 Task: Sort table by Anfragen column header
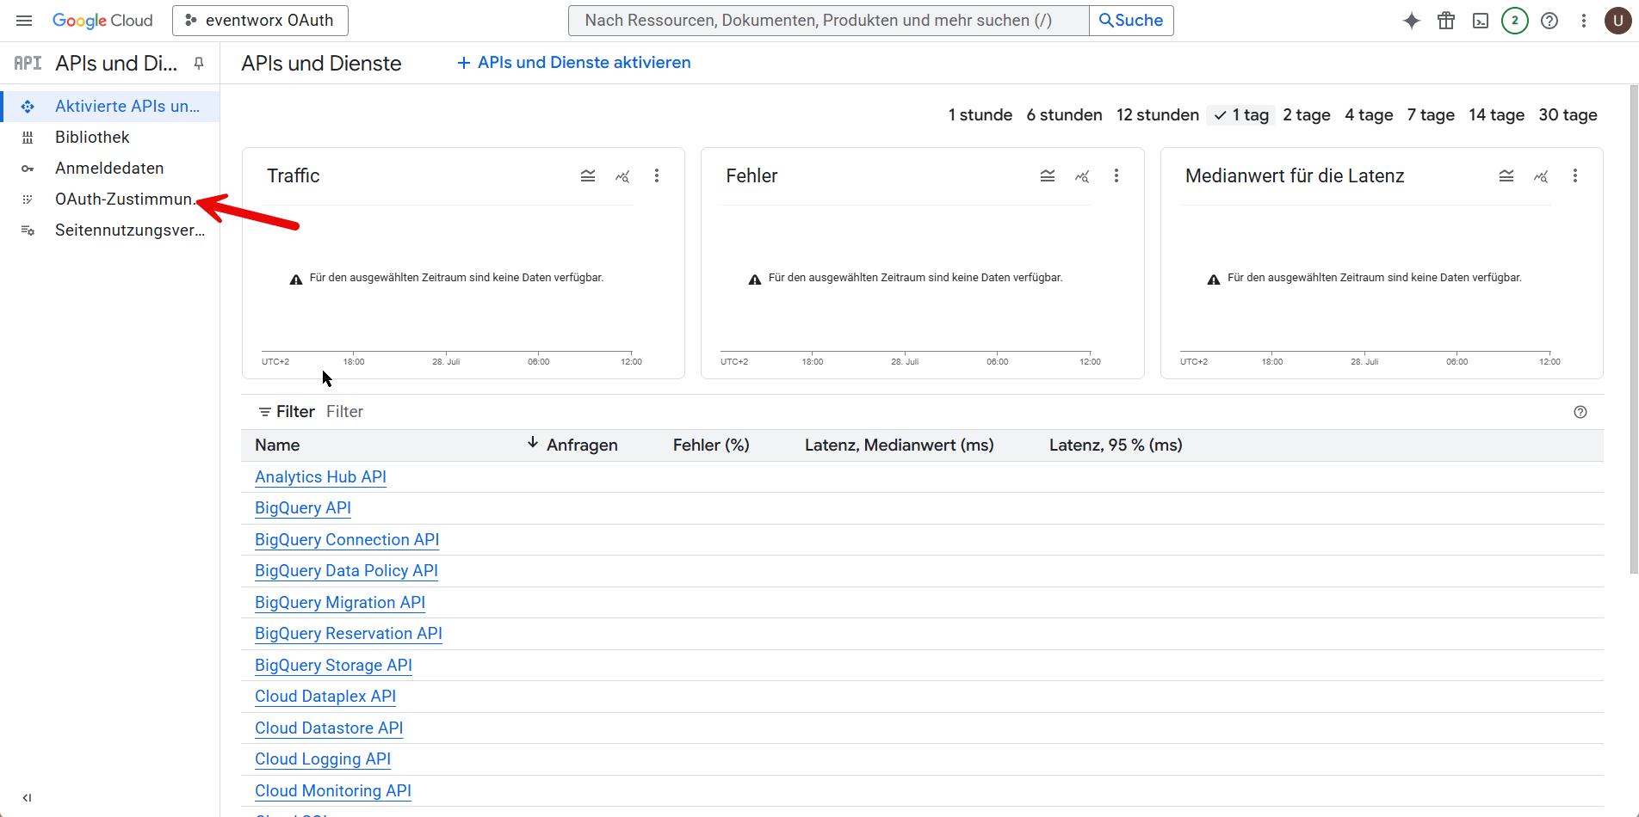click(582, 445)
